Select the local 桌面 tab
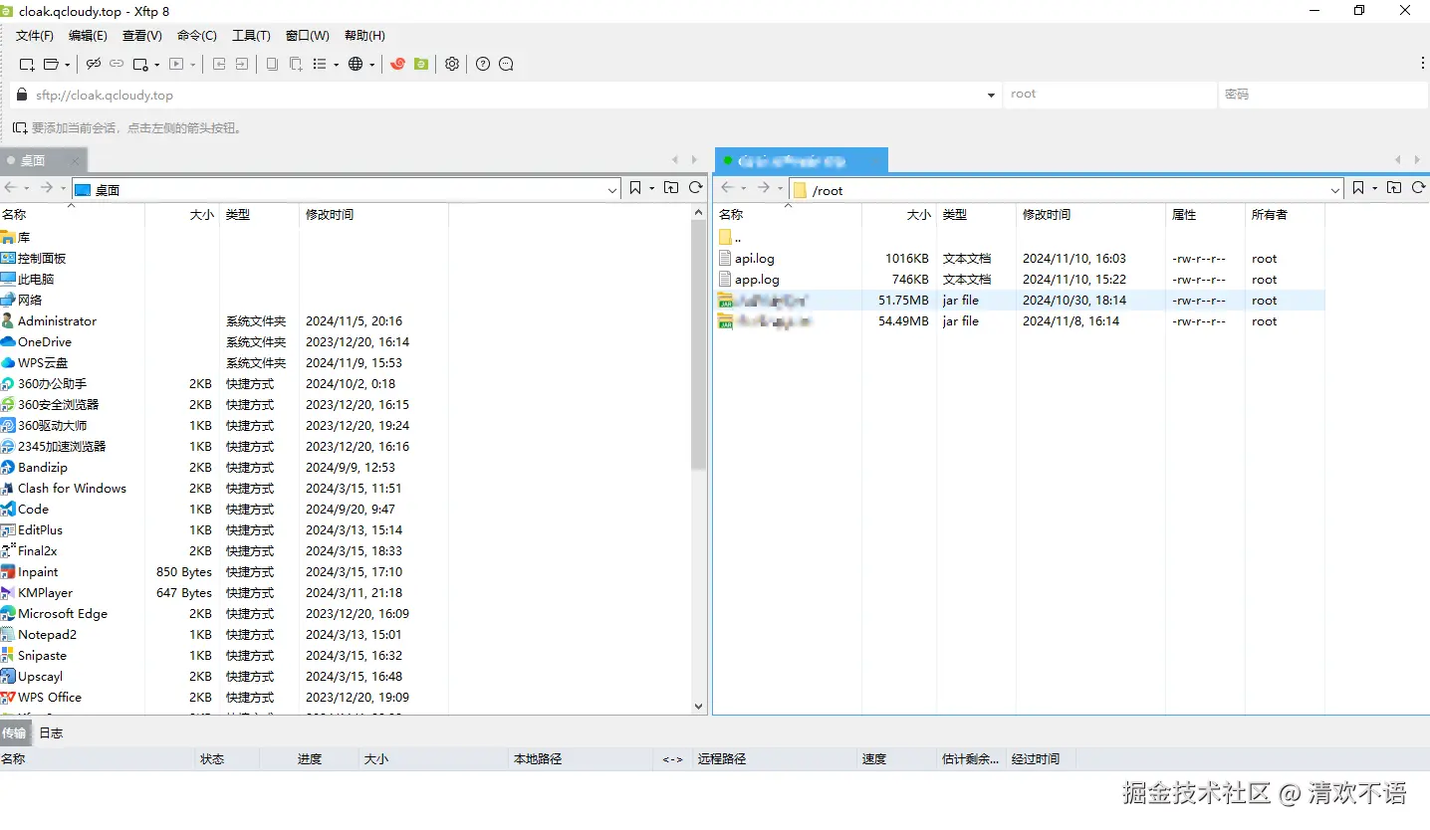 (44, 160)
